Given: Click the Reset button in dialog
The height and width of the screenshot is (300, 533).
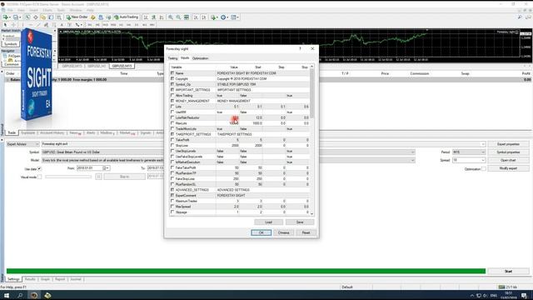Looking at the screenshot, I should click(x=306, y=232).
